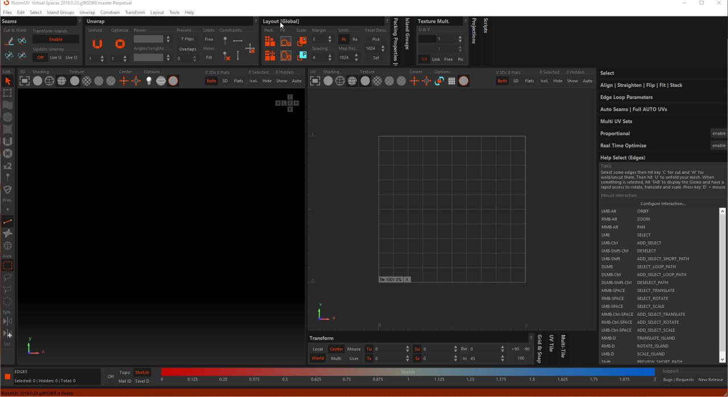
Task: Expand the Grid & Snap panel
Action: point(539,349)
